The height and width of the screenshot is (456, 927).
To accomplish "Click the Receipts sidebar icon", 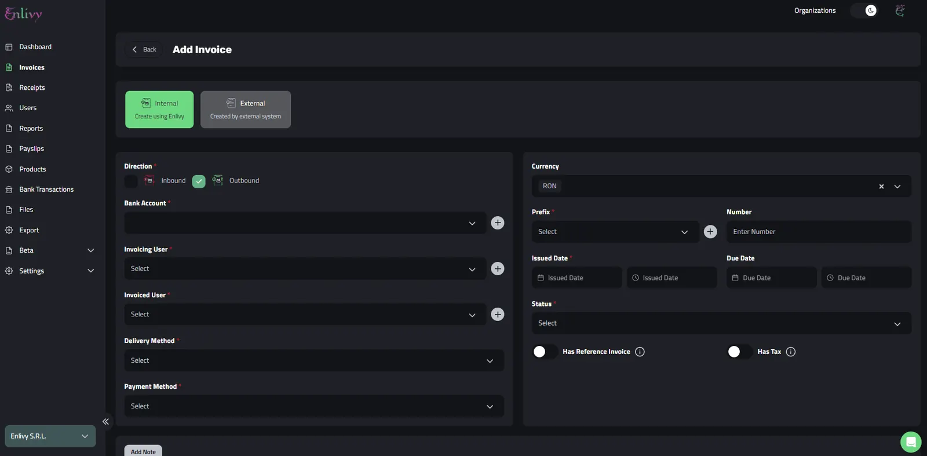I will click(9, 87).
